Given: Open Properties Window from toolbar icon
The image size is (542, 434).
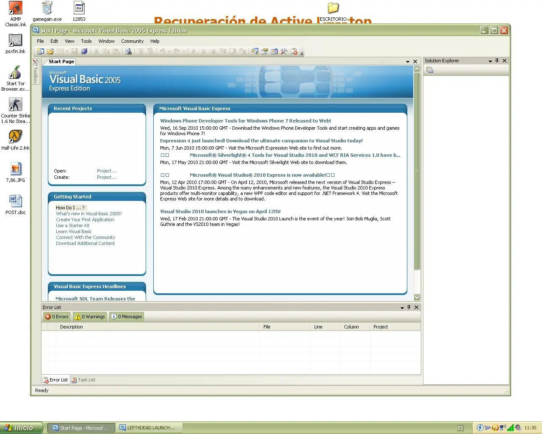Looking at the screenshot, I should click(265, 51).
